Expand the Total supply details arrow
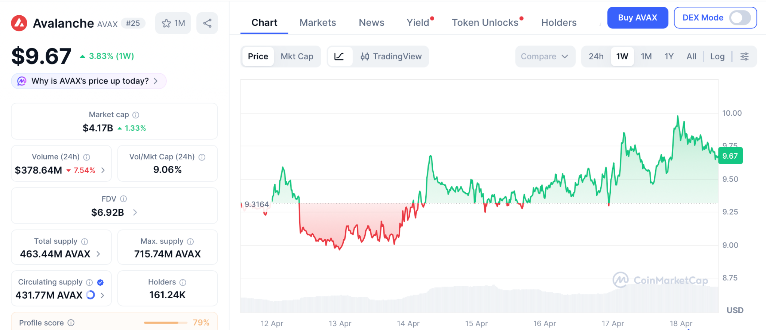Viewport: 766px width, 330px height. [98, 254]
